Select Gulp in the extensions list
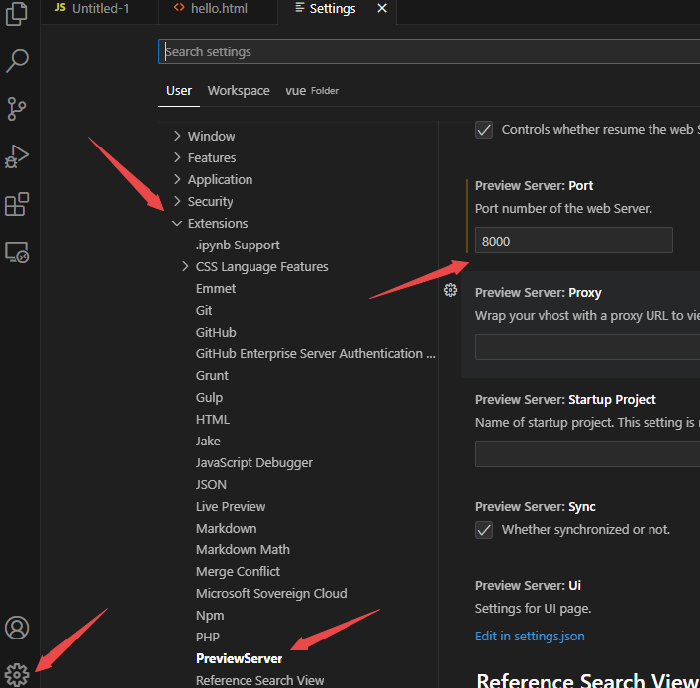This screenshot has height=688, width=700. point(209,398)
